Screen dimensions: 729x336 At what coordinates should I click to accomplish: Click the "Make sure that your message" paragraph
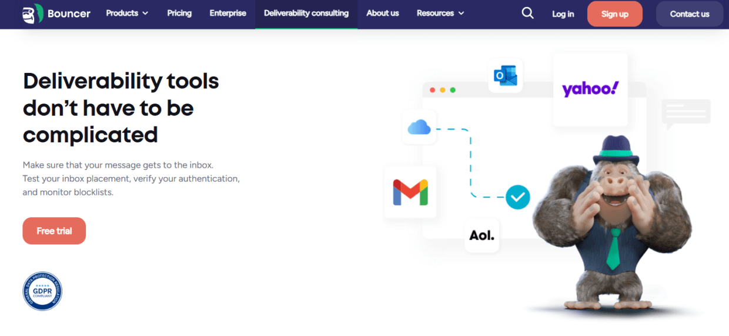click(131, 178)
